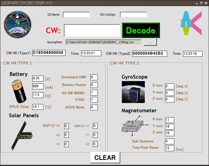The width and height of the screenshot is (209, 166).
Task: Open the saving path browse button
Action: [150, 42]
